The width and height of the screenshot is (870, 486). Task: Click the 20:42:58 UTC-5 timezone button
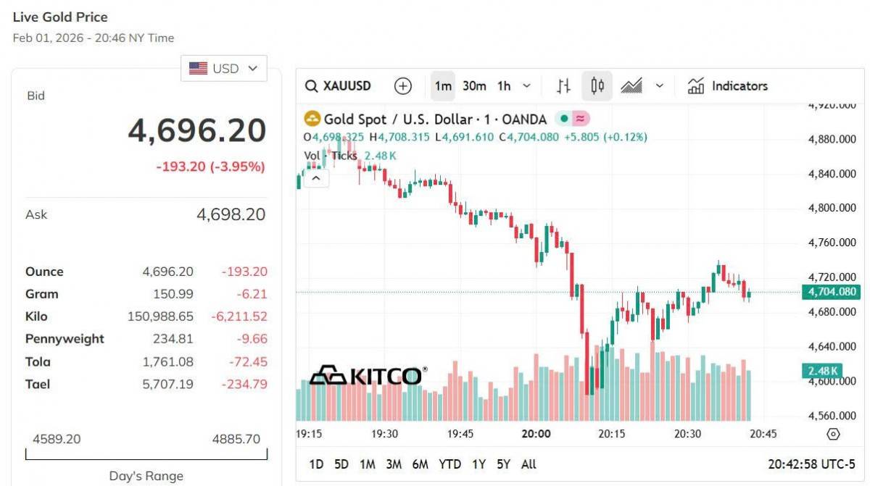coord(811,464)
